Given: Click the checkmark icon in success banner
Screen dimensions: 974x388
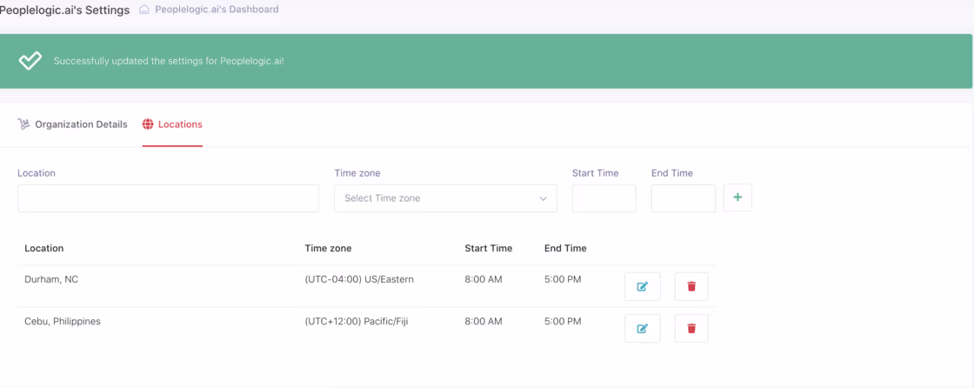Looking at the screenshot, I should (30, 61).
